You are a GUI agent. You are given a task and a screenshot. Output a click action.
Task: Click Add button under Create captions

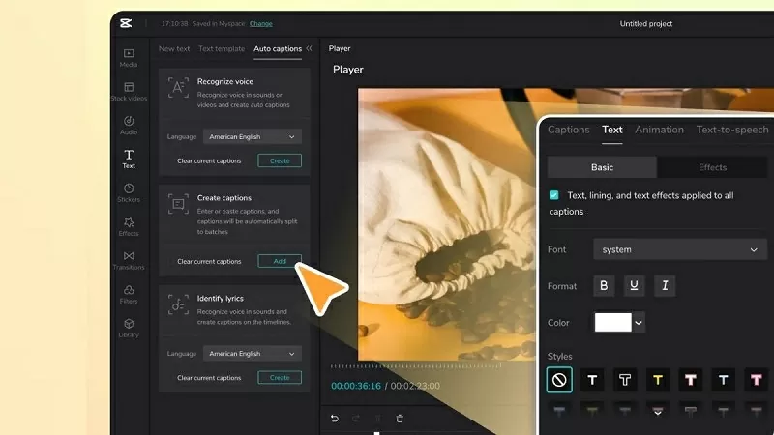pos(280,261)
